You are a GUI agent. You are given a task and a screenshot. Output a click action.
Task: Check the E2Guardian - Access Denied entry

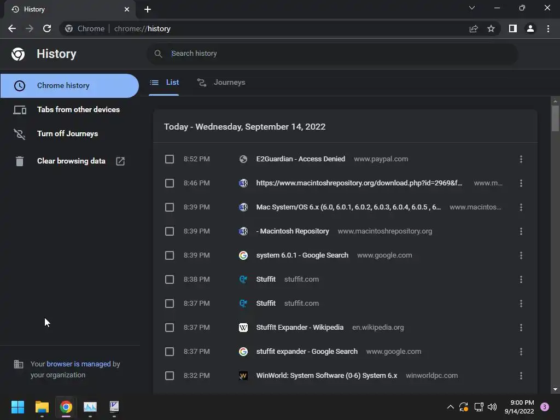point(170,159)
